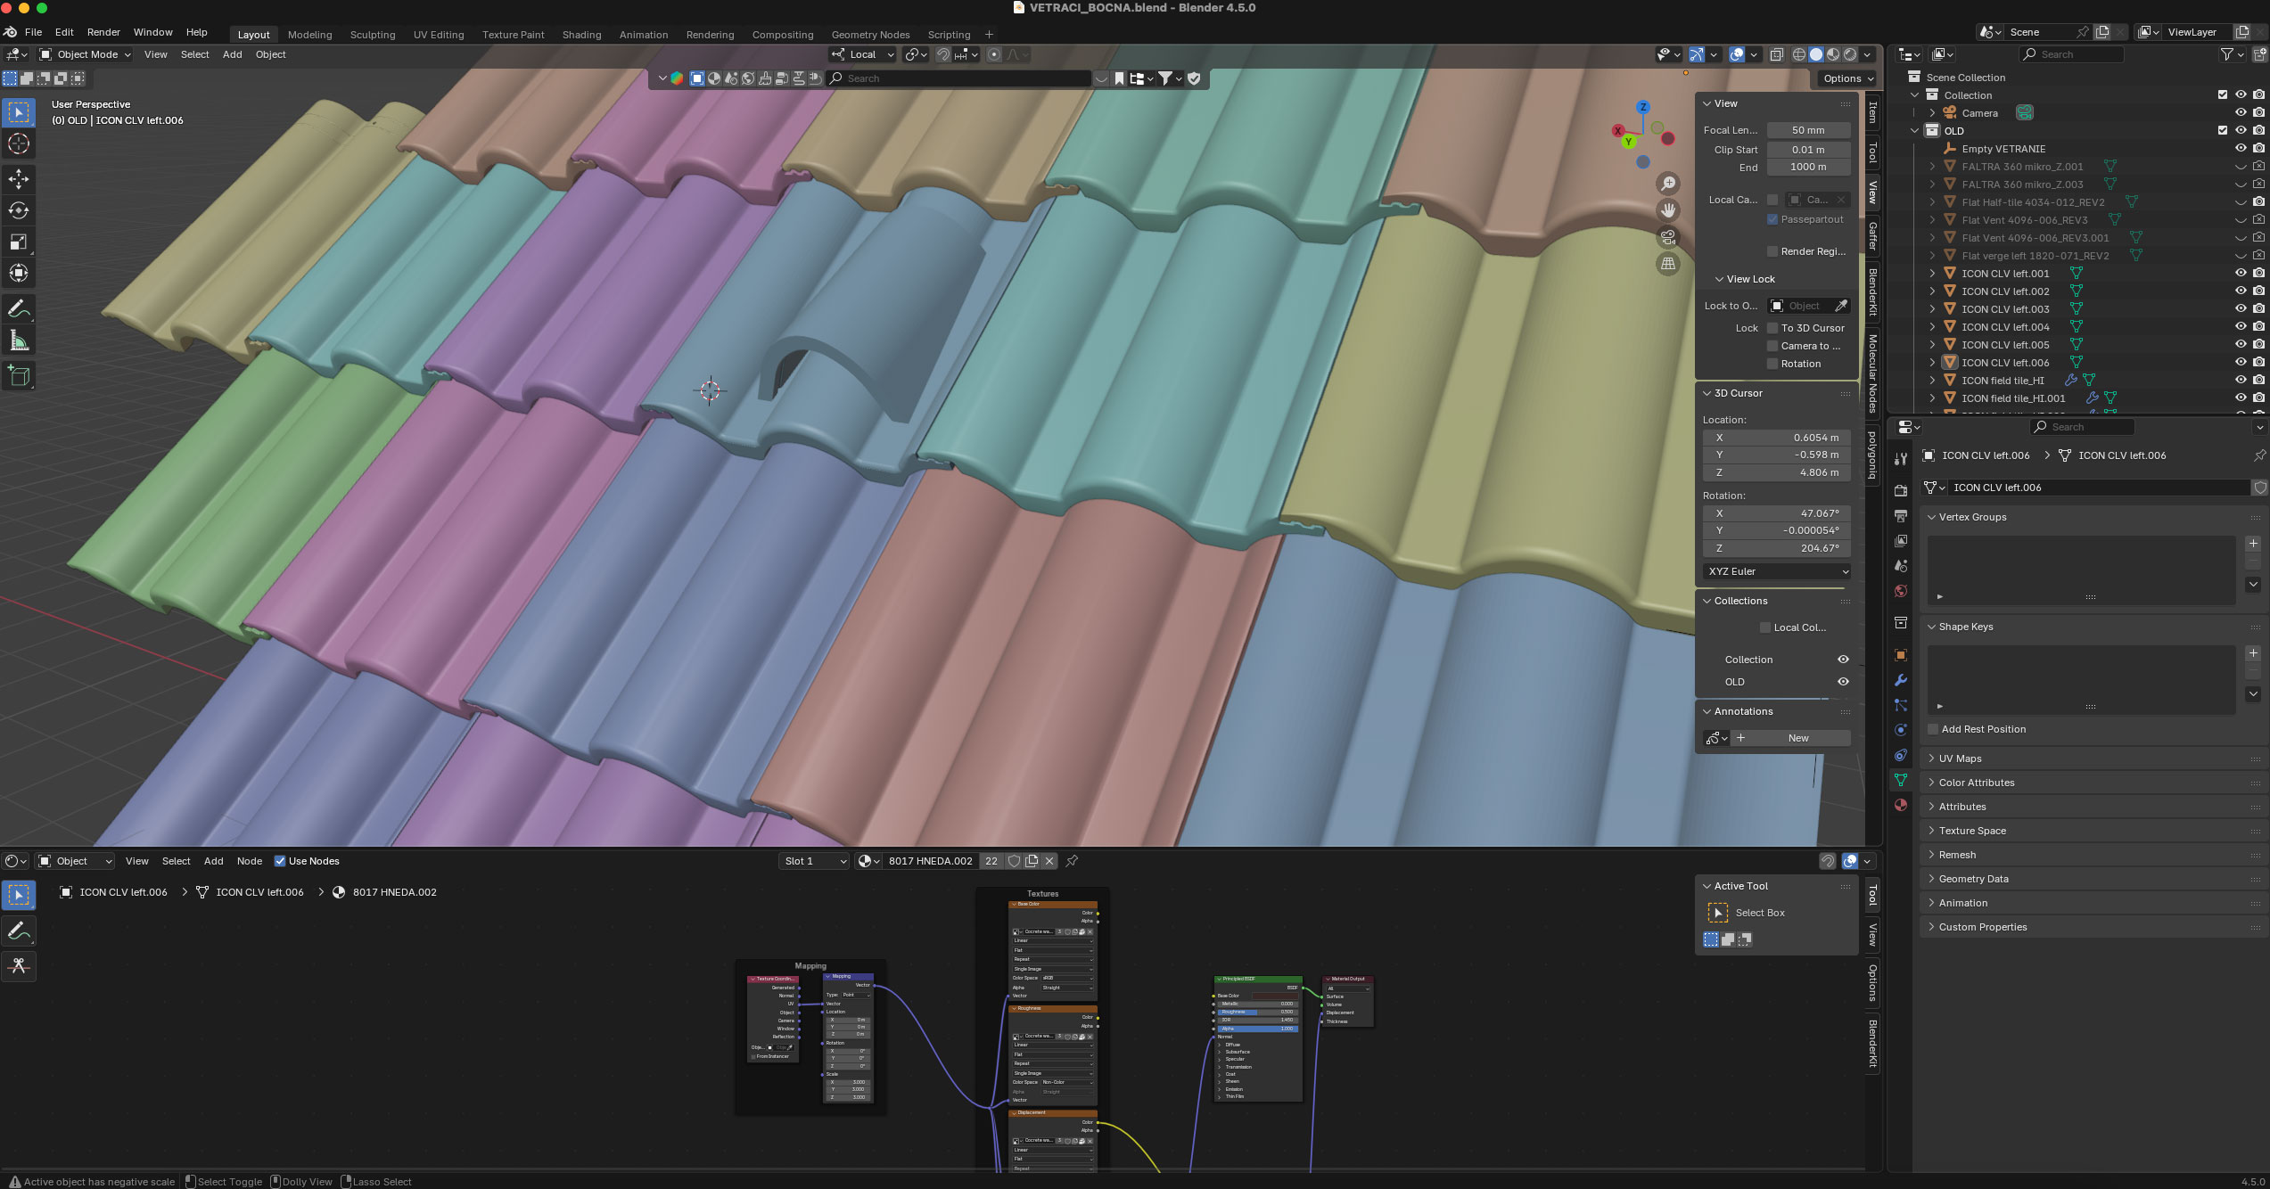Open the XYZ Euler rotation mode dropdown
Screen dimensions: 2270x1189
(x=1777, y=571)
